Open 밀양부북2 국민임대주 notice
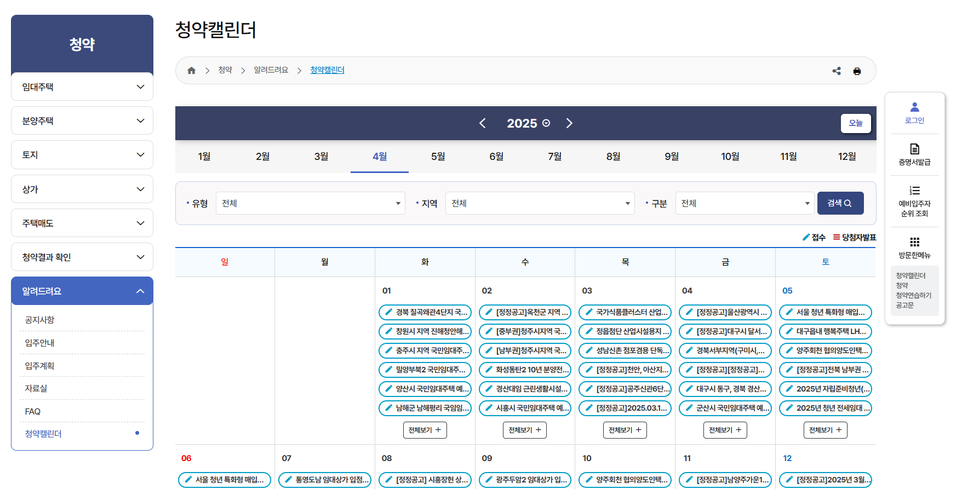Viewport: 962px width, 489px height. (x=425, y=370)
